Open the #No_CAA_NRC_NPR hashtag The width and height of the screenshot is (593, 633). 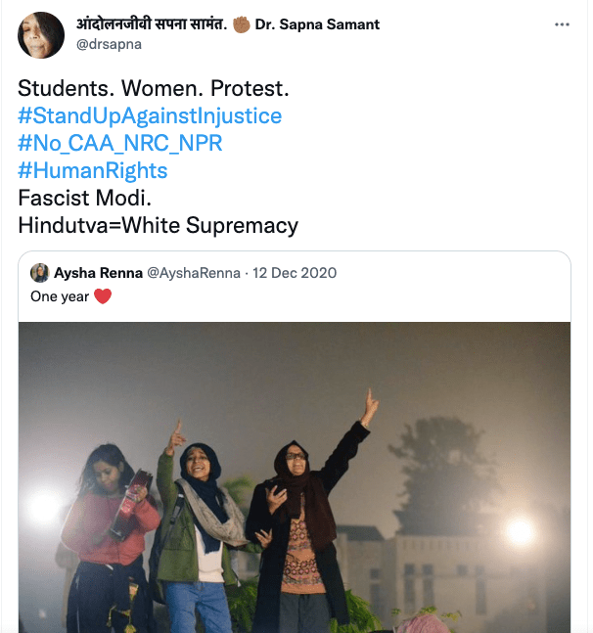pyautogui.click(x=120, y=144)
